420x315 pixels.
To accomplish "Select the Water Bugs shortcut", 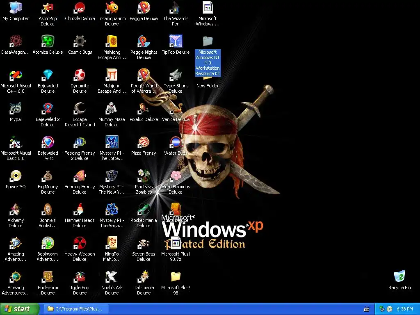I will [176, 142].
